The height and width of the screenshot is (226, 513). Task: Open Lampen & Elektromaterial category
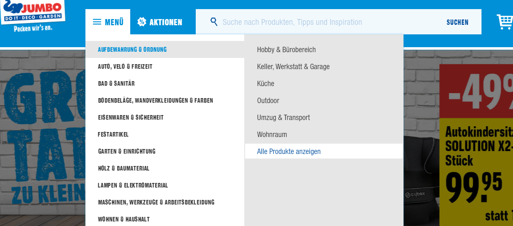point(133,185)
